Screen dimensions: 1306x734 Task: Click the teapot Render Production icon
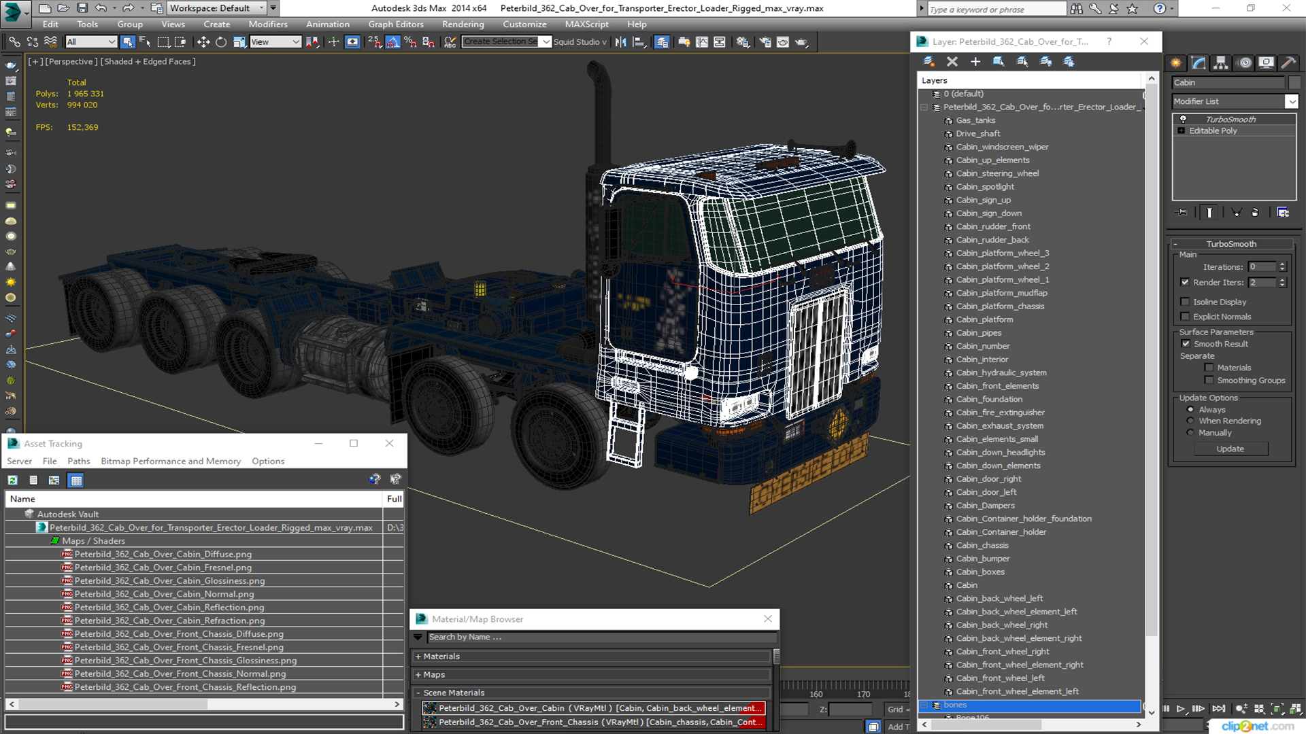click(801, 41)
